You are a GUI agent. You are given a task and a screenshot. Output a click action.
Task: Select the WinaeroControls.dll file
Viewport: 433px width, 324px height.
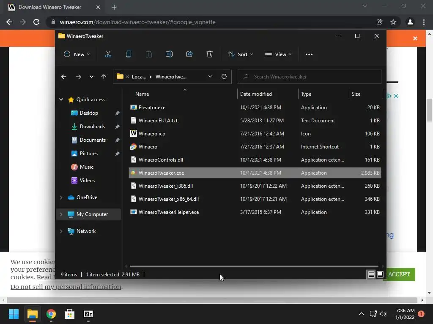255,160
